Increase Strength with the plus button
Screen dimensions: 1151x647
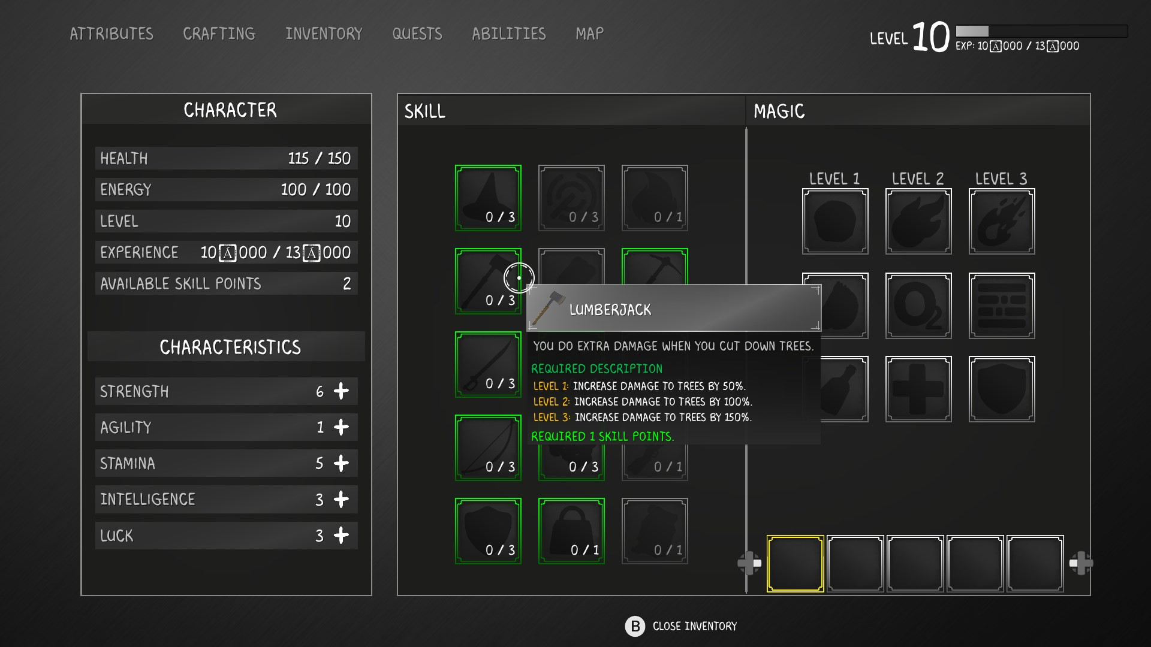[341, 391]
